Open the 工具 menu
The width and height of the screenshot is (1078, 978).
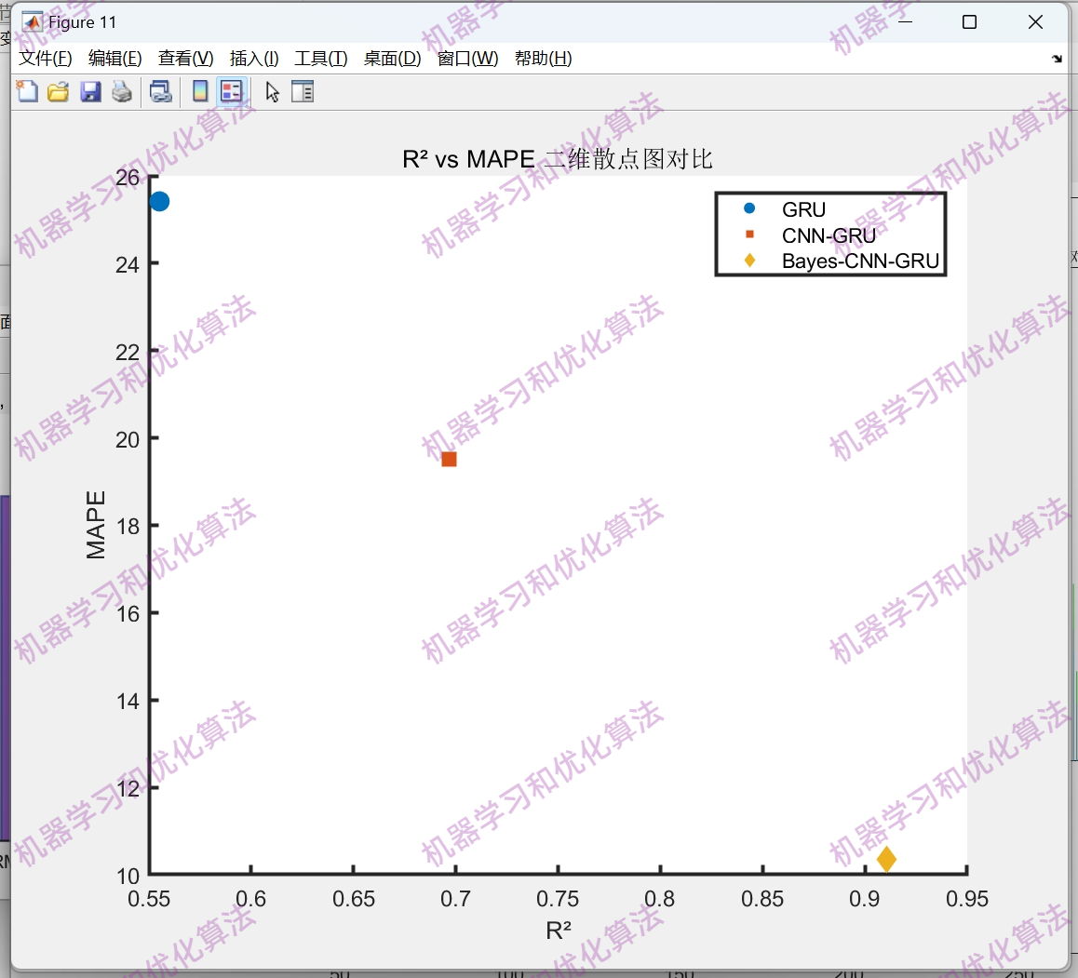click(x=321, y=58)
